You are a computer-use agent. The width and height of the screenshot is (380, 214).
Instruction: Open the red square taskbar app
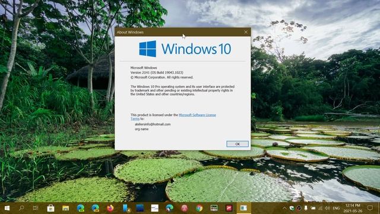click(229, 208)
